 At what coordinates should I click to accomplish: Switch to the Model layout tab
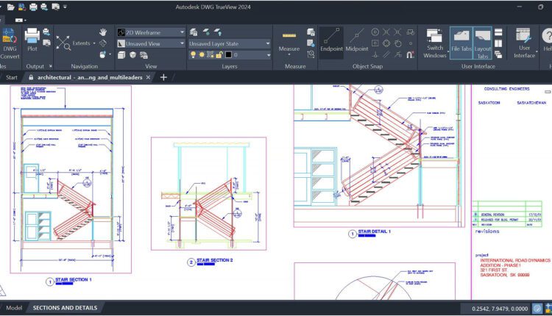[14, 308]
